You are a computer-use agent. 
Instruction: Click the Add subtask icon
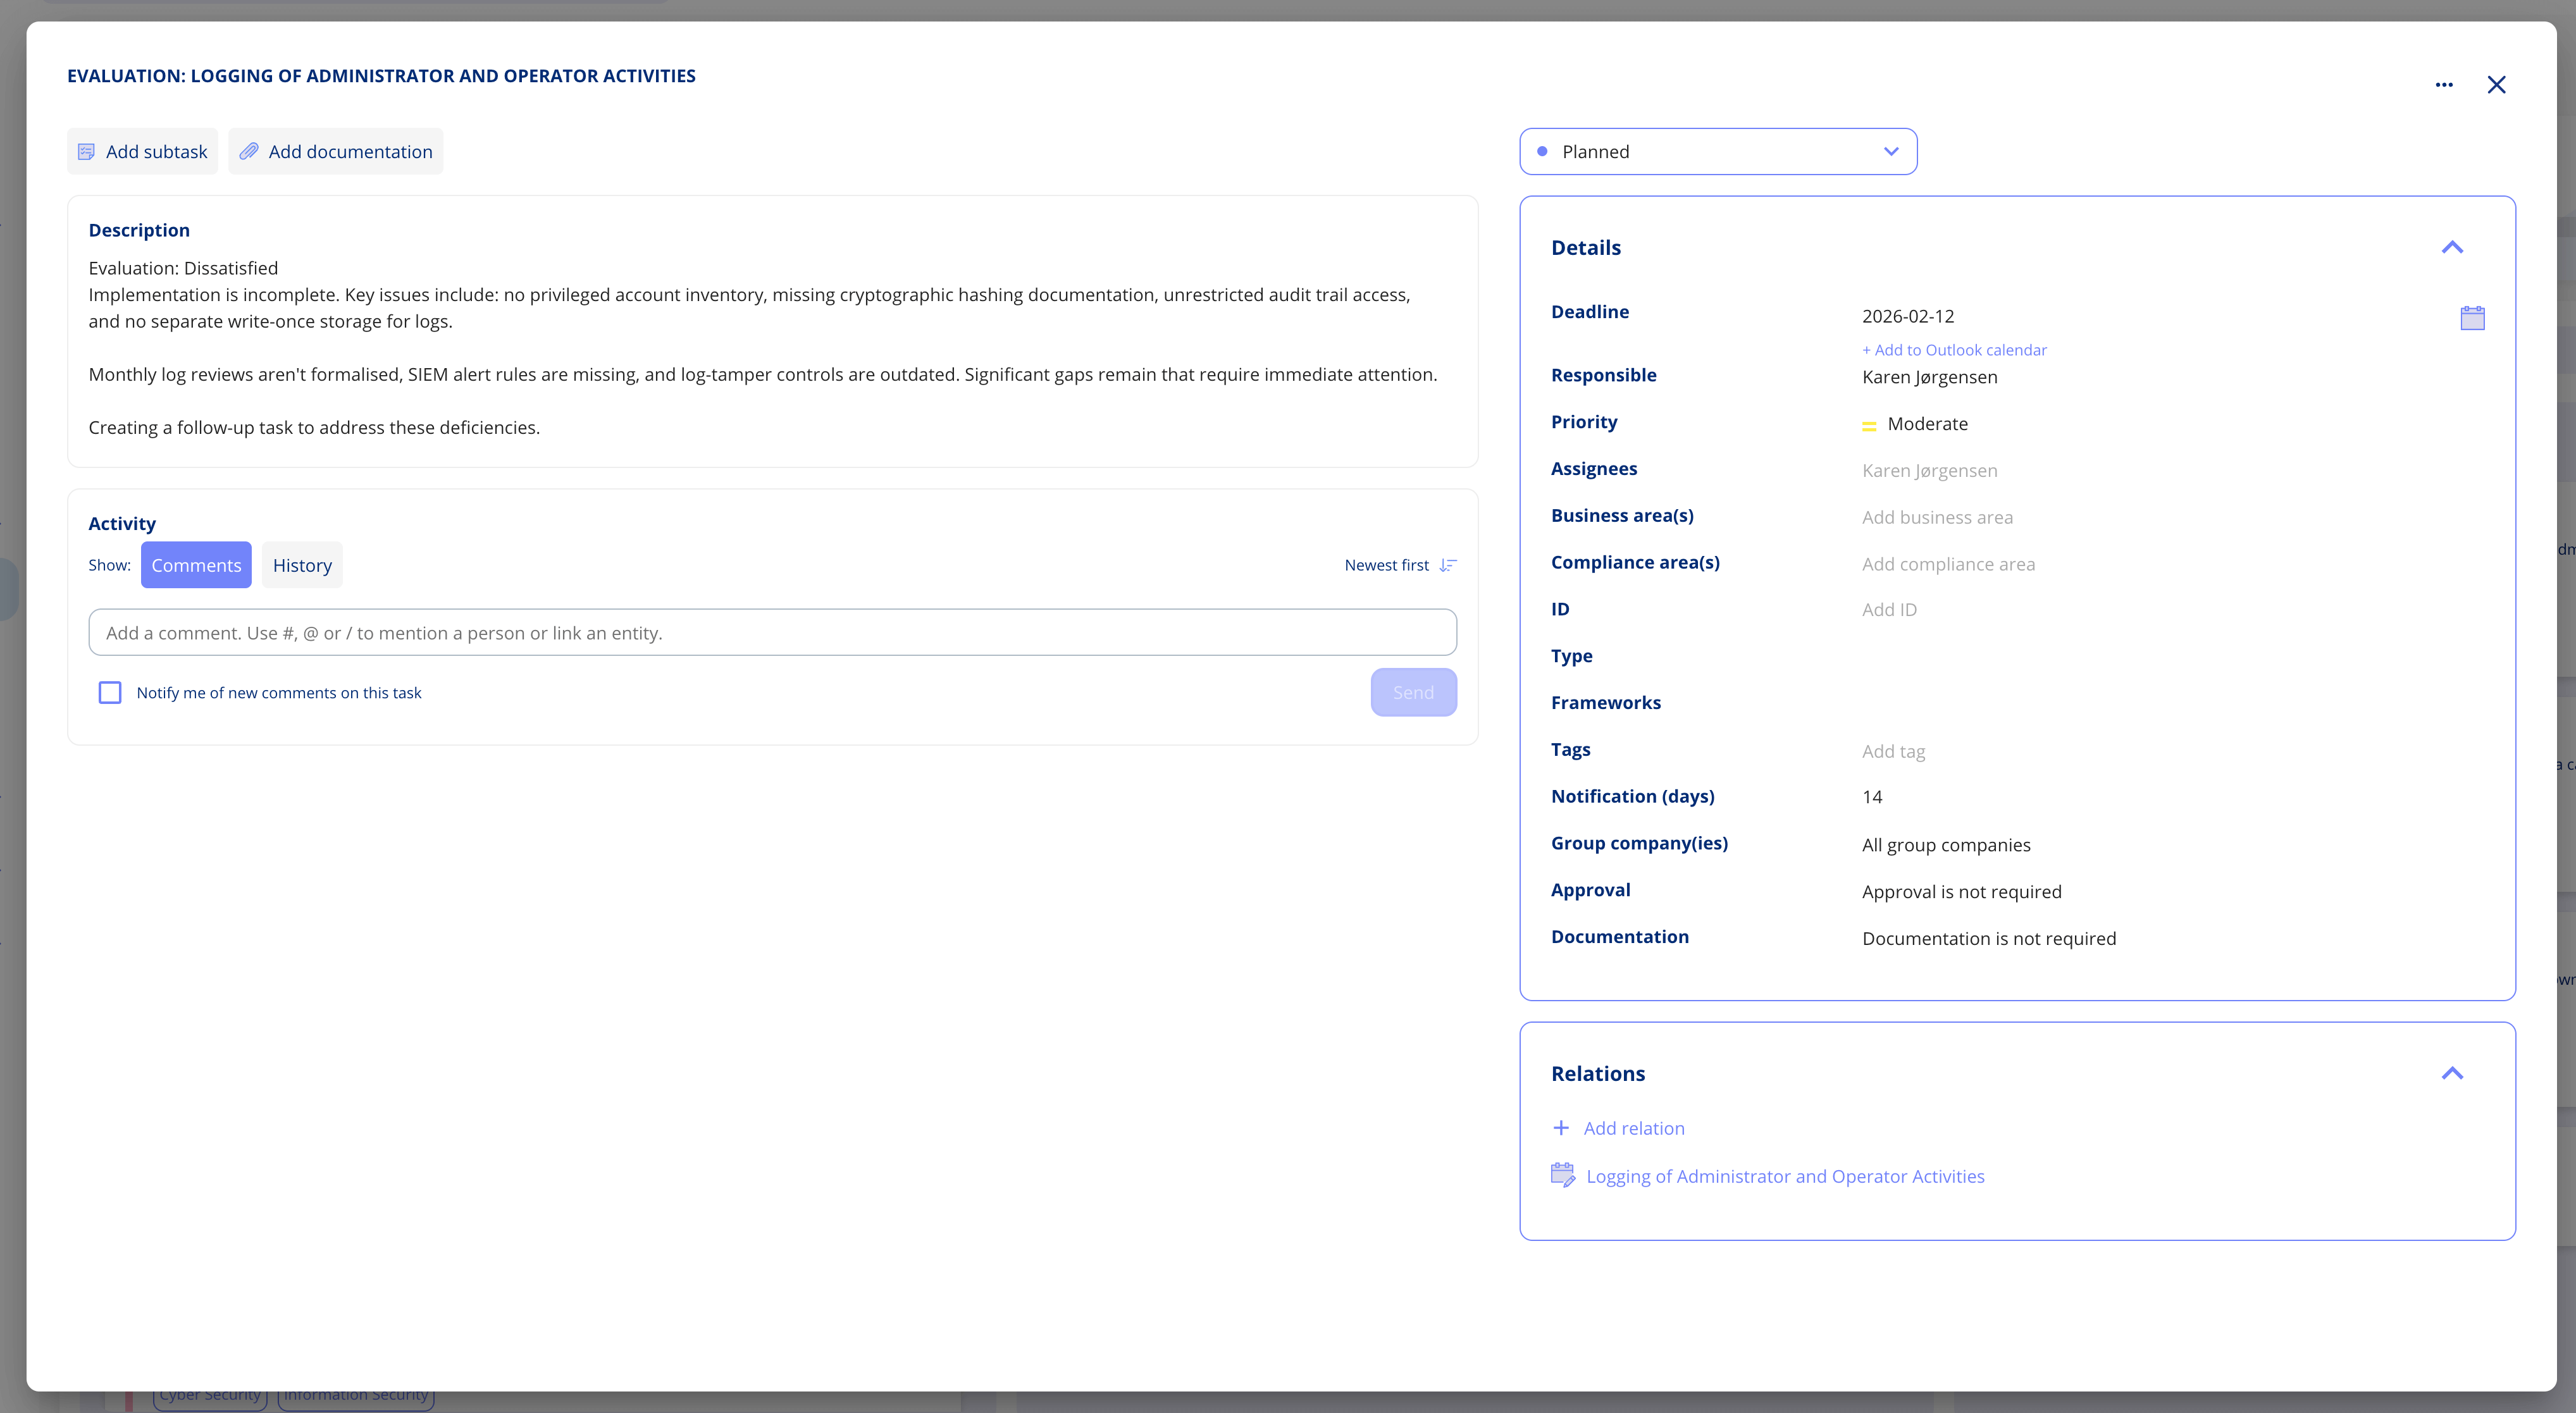(86, 151)
